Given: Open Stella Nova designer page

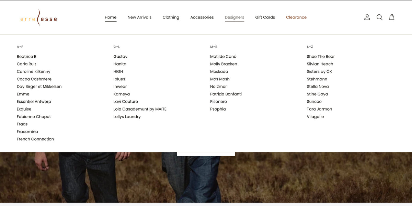Looking at the screenshot, I should [x=318, y=87].
